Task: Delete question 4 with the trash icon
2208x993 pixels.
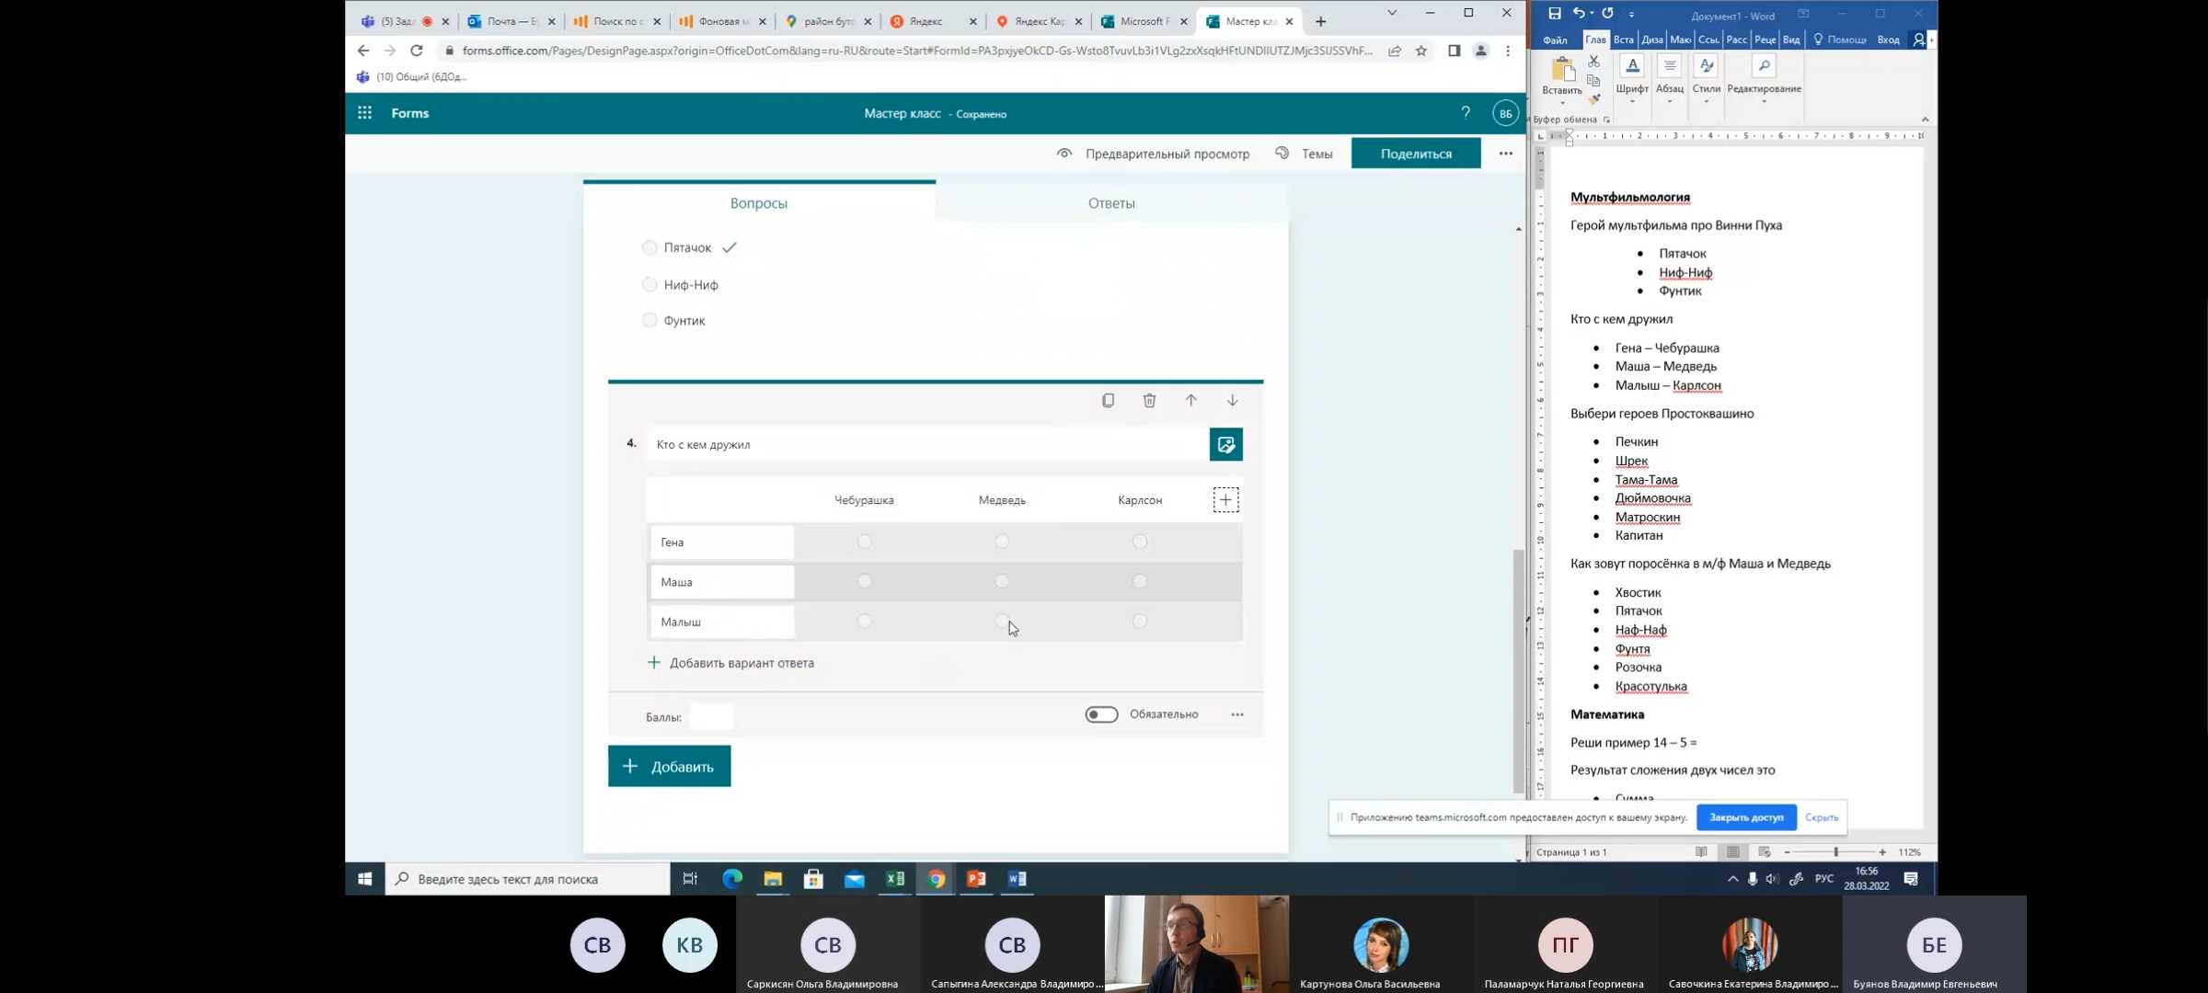Action: [1149, 400]
